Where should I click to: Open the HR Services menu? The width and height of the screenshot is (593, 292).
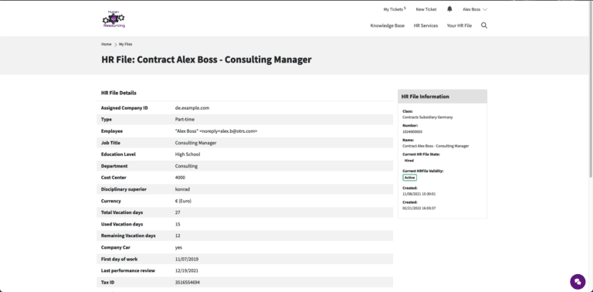pos(425,25)
